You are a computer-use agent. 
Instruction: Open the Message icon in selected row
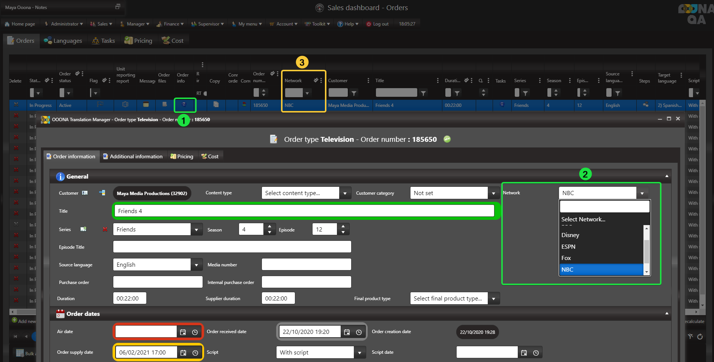coord(146,105)
